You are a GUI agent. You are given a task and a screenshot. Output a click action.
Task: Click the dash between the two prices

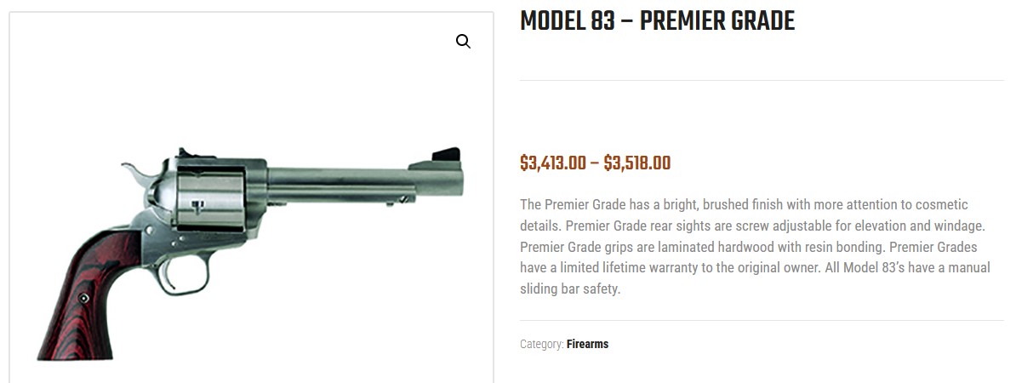point(595,163)
